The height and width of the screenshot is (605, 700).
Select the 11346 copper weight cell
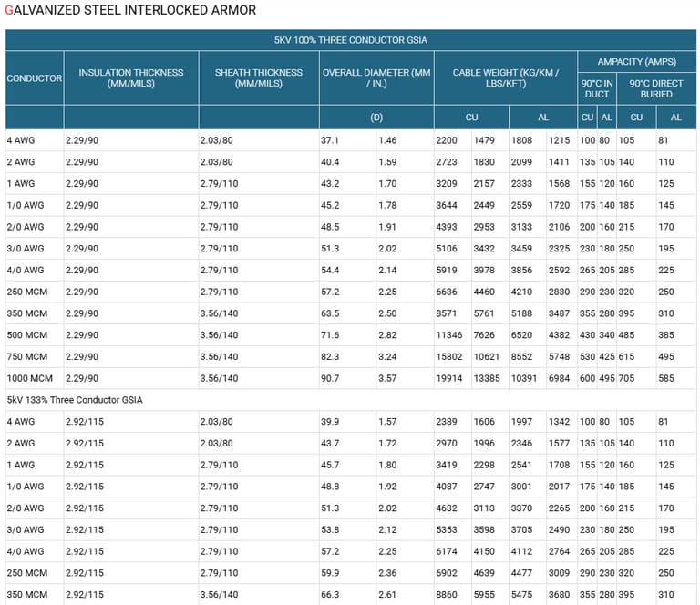(449, 334)
